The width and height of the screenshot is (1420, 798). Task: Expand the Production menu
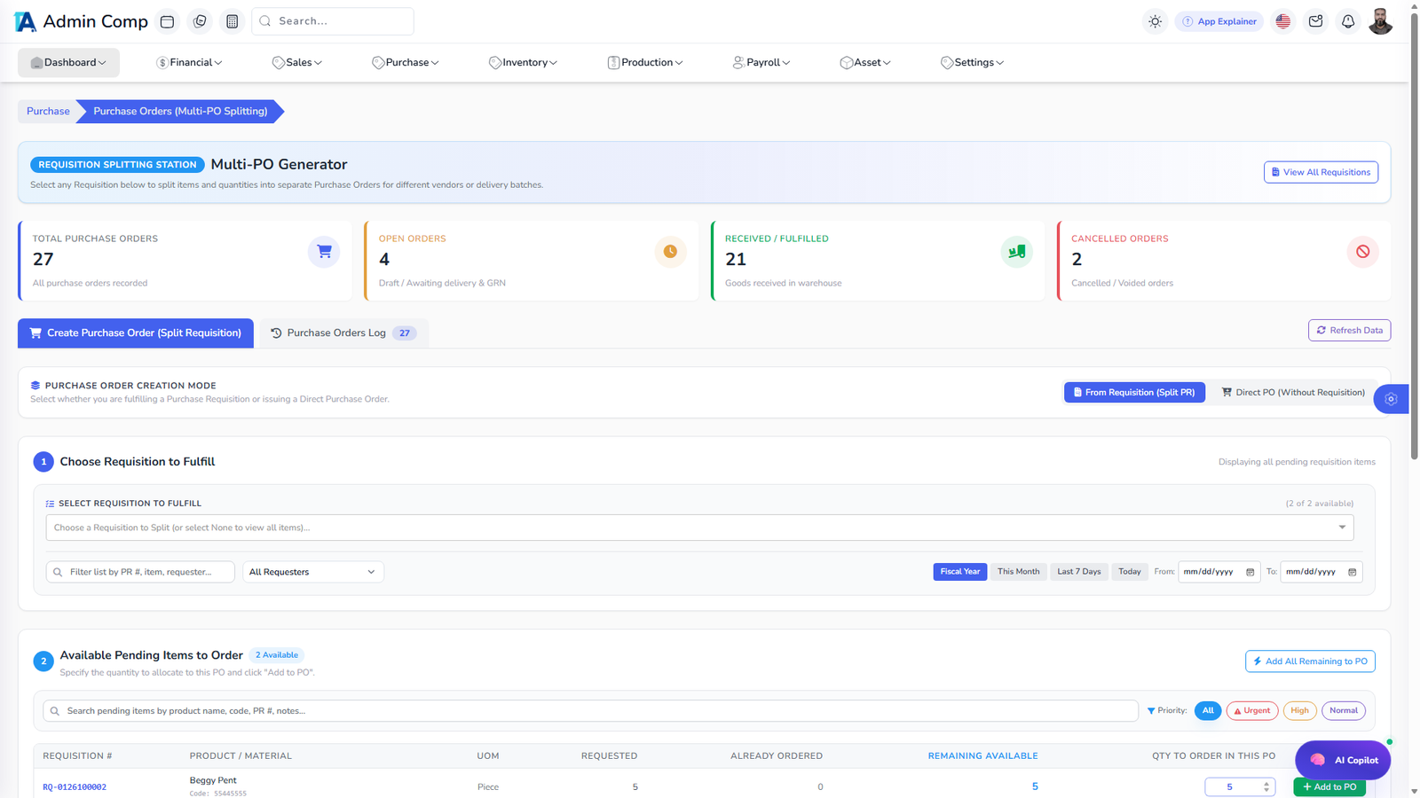click(645, 62)
